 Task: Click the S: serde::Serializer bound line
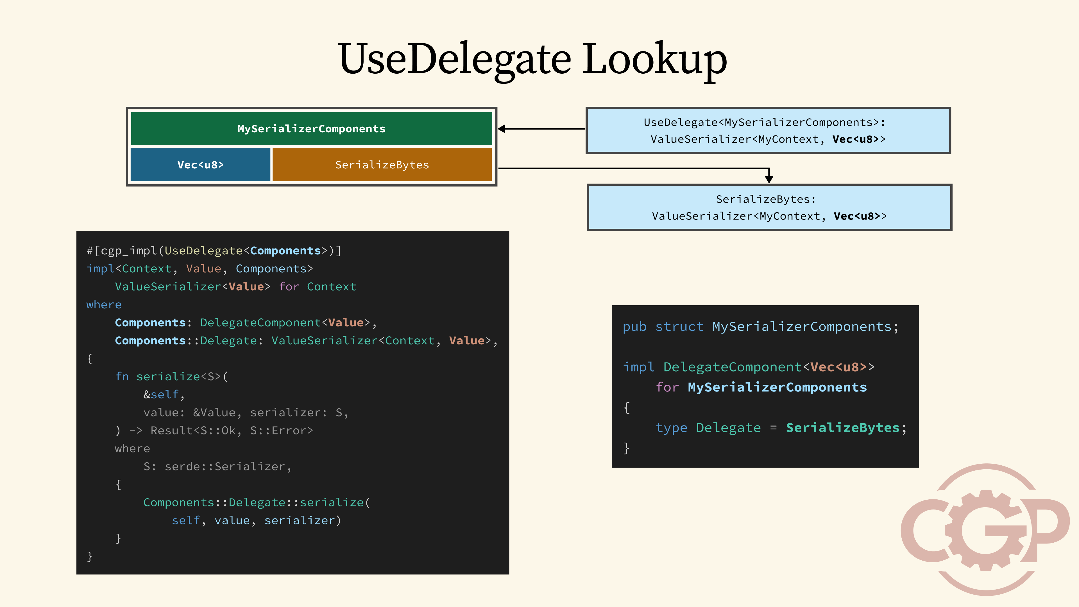coord(217,466)
